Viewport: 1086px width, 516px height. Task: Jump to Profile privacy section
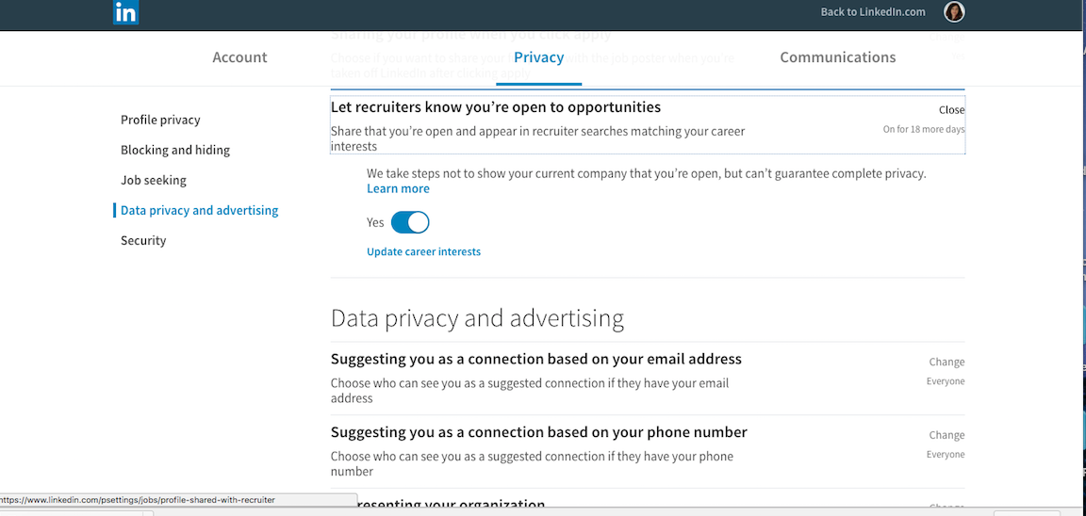click(x=160, y=120)
